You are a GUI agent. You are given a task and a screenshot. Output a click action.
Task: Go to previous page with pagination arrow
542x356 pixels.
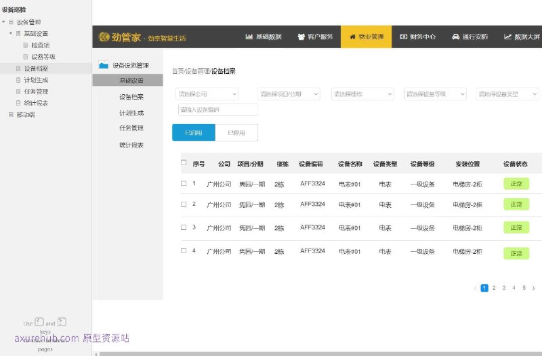point(475,288)
